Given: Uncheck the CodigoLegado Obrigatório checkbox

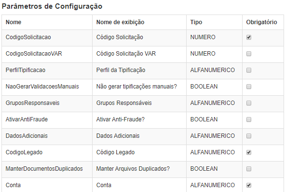Looking at the screenshot, I should point(249,152).
